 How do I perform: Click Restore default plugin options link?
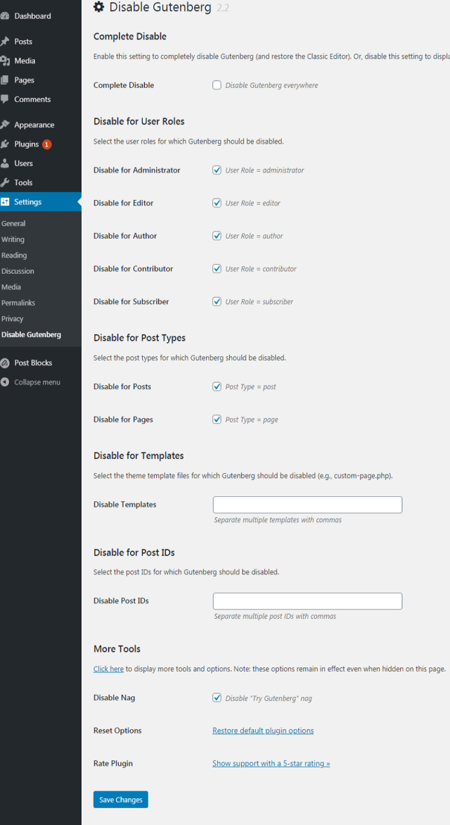(x=263, y=730)
